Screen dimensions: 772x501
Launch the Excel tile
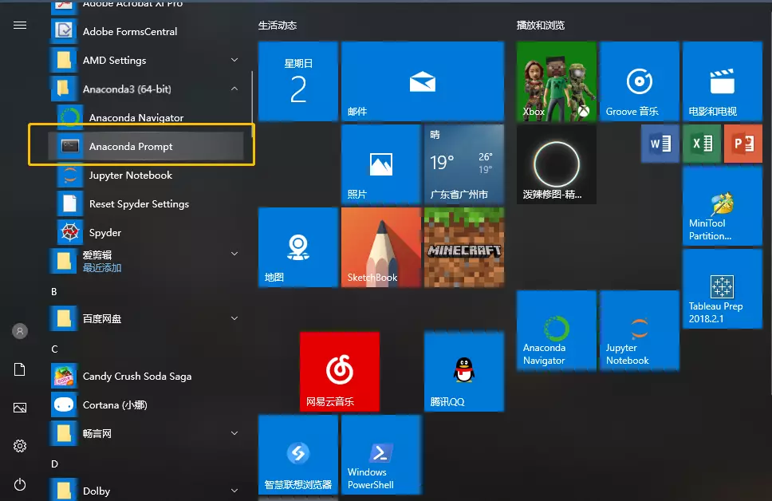(702, 144)
